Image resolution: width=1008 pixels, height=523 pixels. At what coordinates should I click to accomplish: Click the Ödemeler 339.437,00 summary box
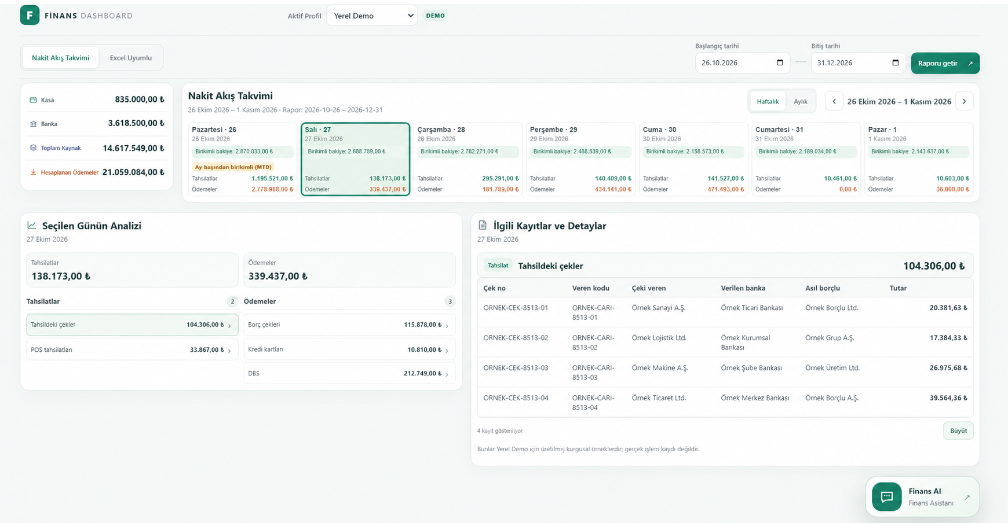349,270
